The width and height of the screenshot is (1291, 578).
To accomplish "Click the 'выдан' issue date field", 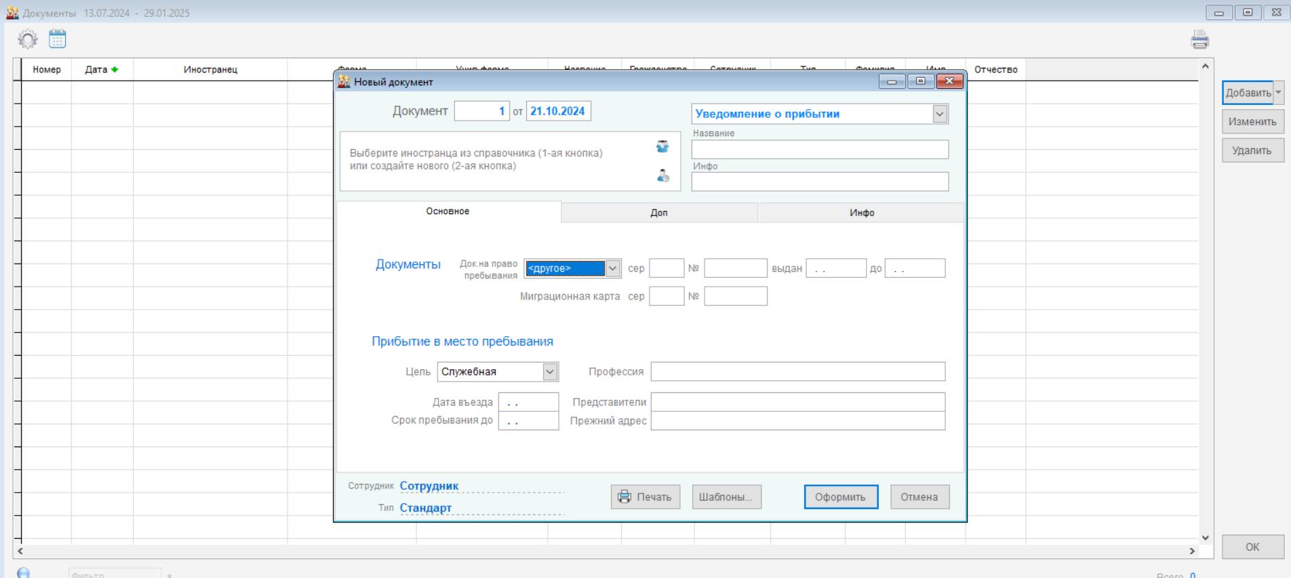I will click(x=836, y=268).
